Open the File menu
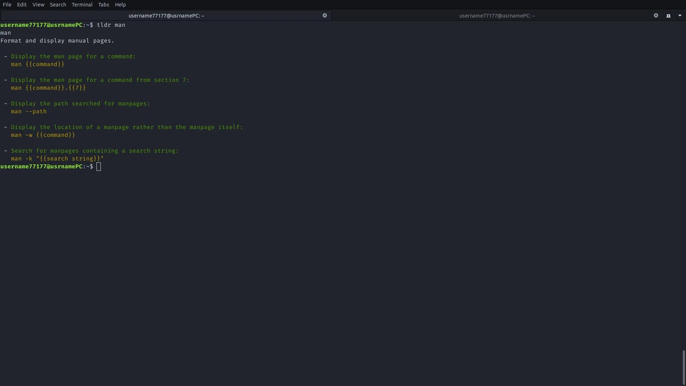686x386 pixels. 7,5
